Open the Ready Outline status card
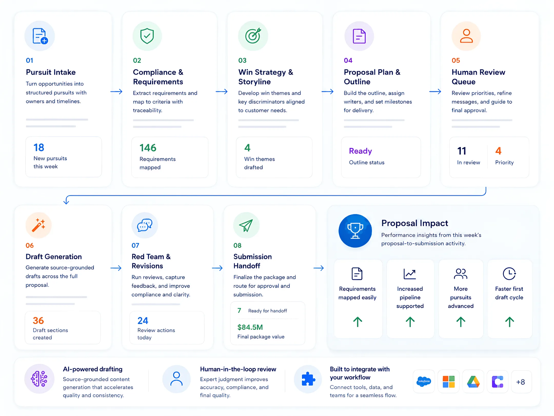Viewport: 554px width, 416px height. click(381, 157)
